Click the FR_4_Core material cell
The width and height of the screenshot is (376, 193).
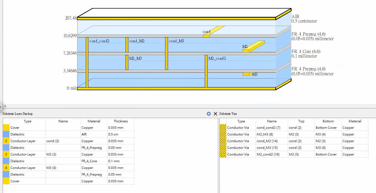[x=94, y=161]
